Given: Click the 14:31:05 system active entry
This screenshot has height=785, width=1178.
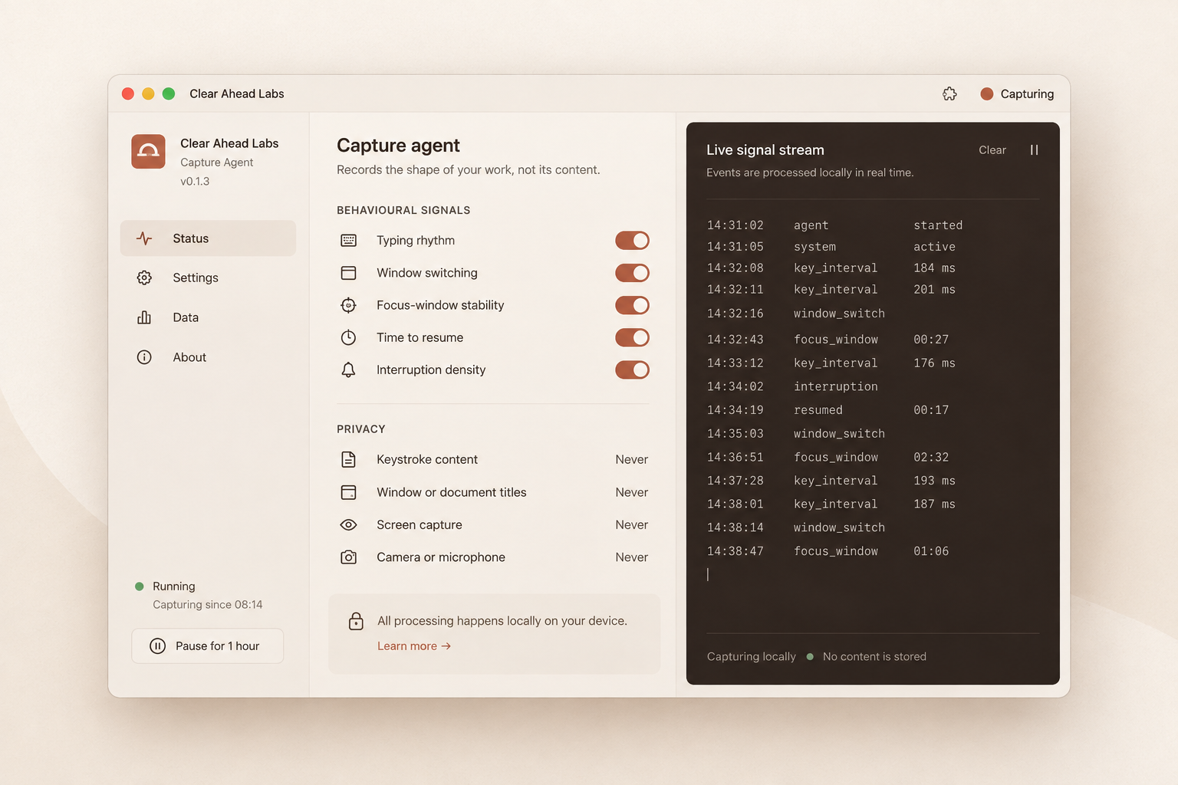Looking at the screenshot, I should click(x=831, y=247).
